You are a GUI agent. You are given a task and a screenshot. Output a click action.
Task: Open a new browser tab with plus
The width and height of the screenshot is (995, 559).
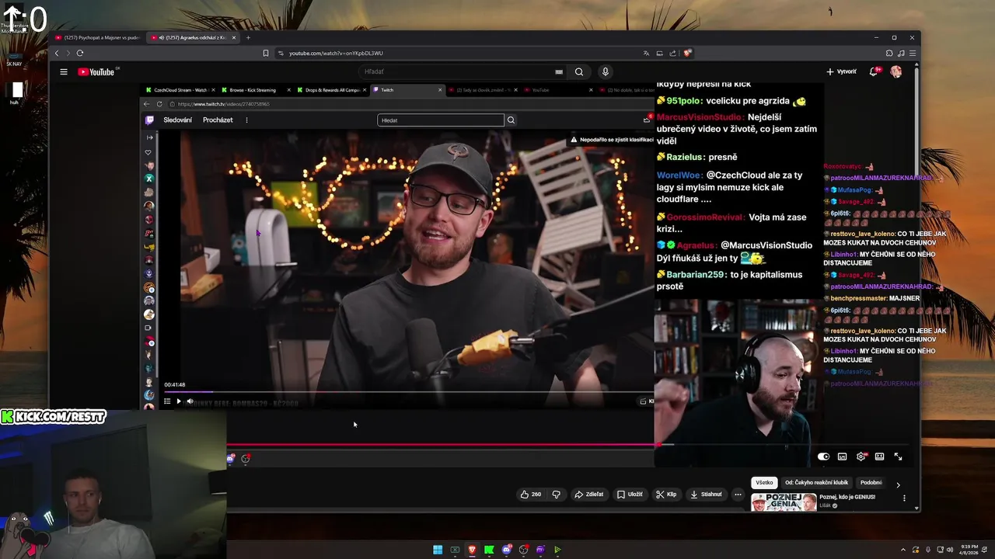[248, 37]
